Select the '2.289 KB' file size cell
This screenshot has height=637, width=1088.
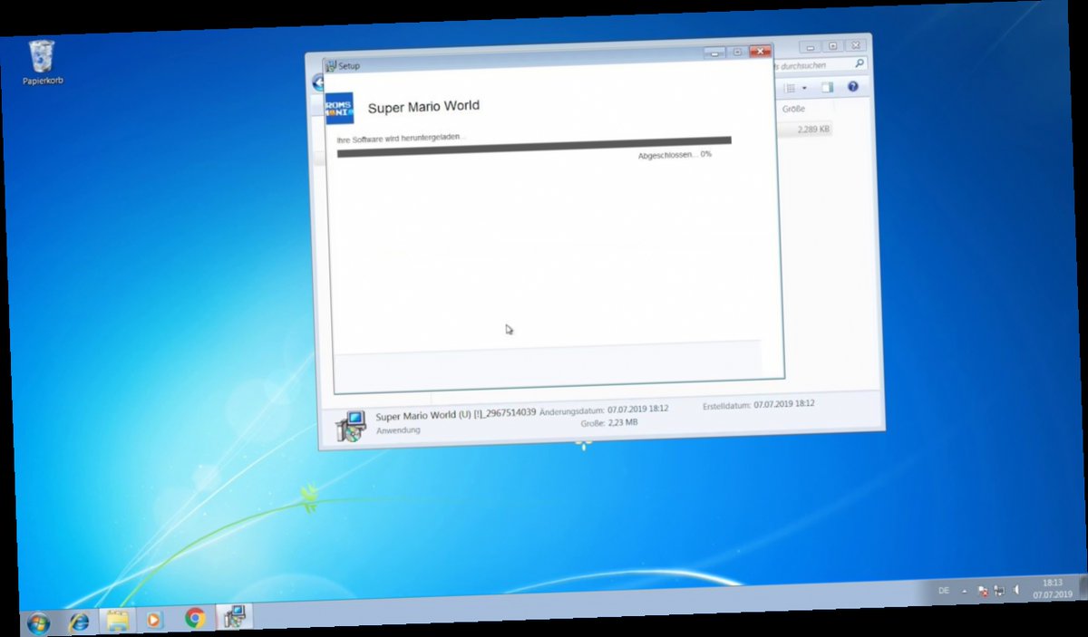(x=813, y=130)
